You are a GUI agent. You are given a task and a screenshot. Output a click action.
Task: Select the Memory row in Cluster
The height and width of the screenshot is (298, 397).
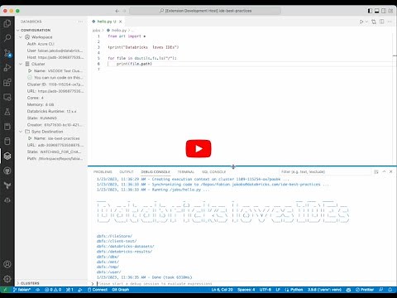tap(51, 104)
